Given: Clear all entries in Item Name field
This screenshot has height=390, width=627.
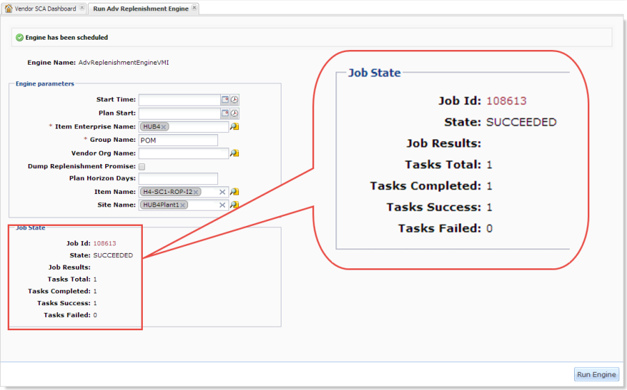Looking at the screenshot, I should [x=222, y=192].
